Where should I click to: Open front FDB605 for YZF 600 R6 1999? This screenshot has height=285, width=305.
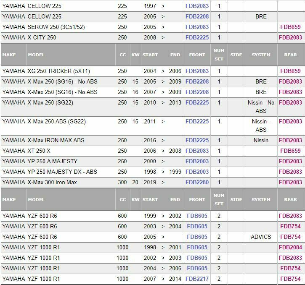coord(197,216)
